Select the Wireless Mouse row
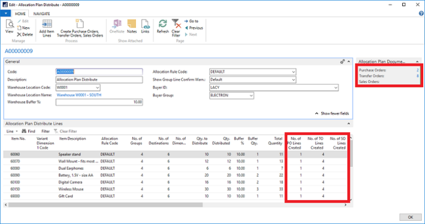 point(175,189)
